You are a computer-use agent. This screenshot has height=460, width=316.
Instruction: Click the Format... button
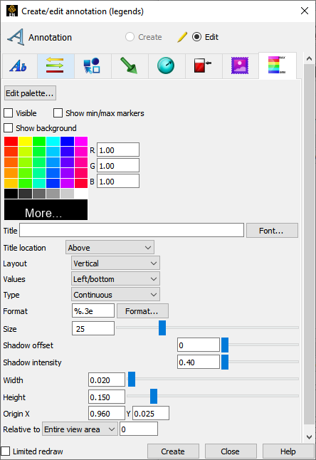click(x=142, y=311)
